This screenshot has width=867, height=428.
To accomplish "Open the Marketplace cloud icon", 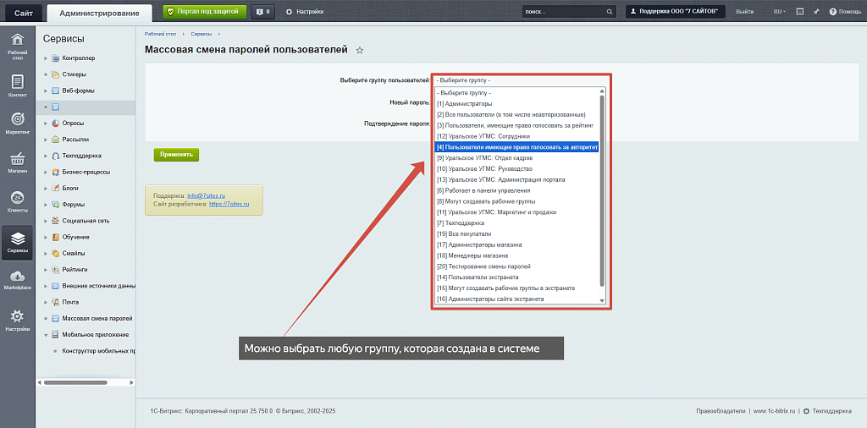I will coord(17,280).
